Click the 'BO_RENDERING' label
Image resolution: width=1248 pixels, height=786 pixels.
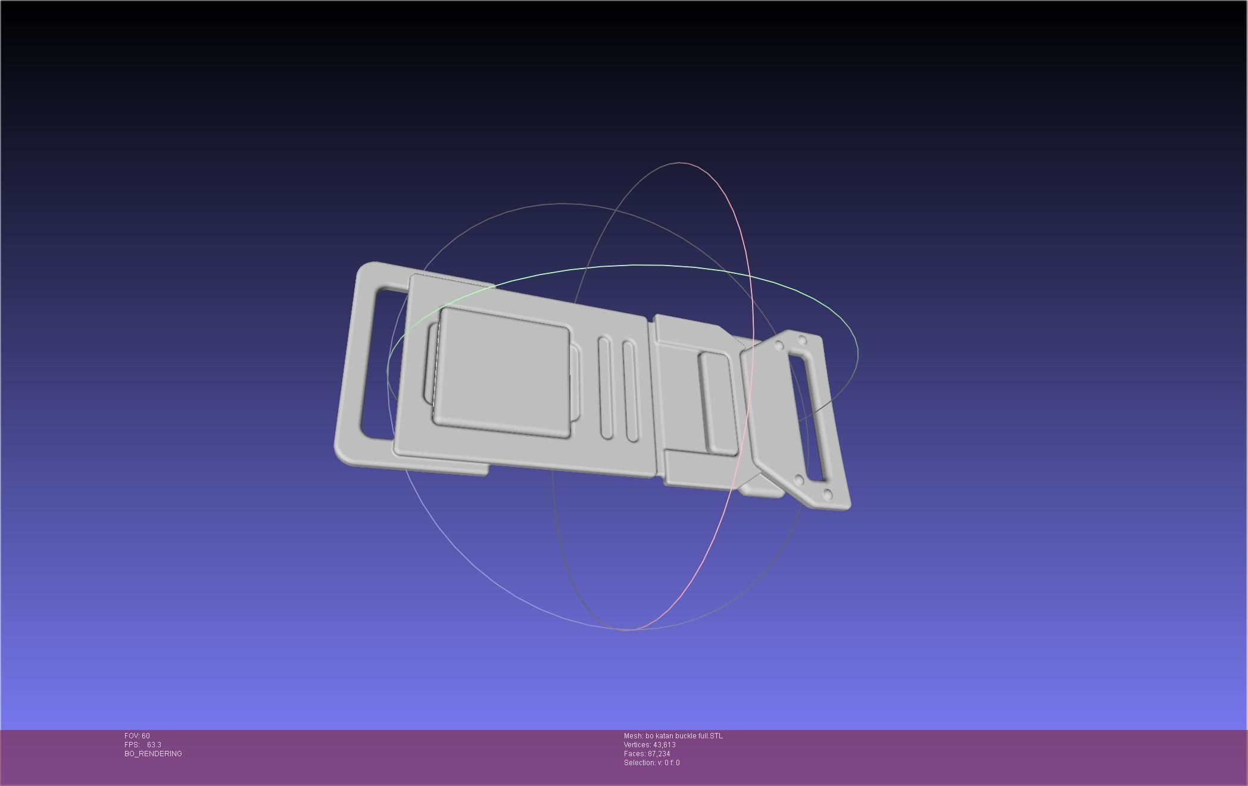tap(153, 754)
